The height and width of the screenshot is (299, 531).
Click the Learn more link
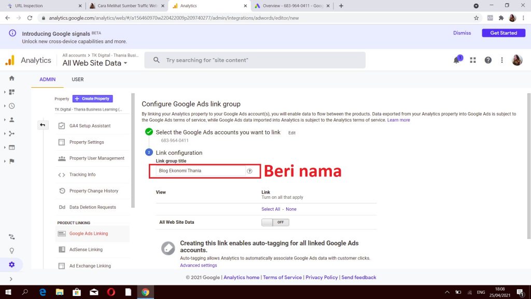(x=399, y=120)
